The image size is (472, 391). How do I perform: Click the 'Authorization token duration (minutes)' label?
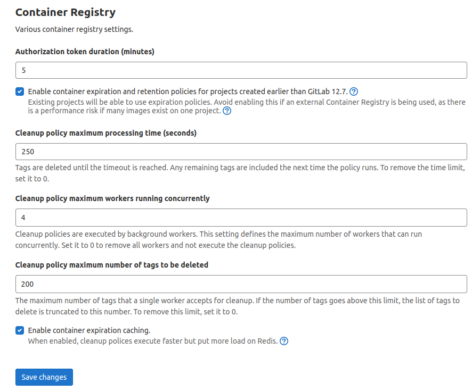(85, 52)
